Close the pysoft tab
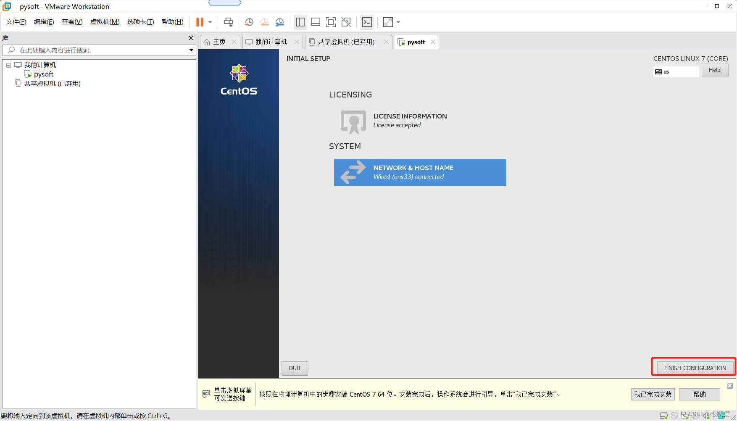 coord(433,42)
